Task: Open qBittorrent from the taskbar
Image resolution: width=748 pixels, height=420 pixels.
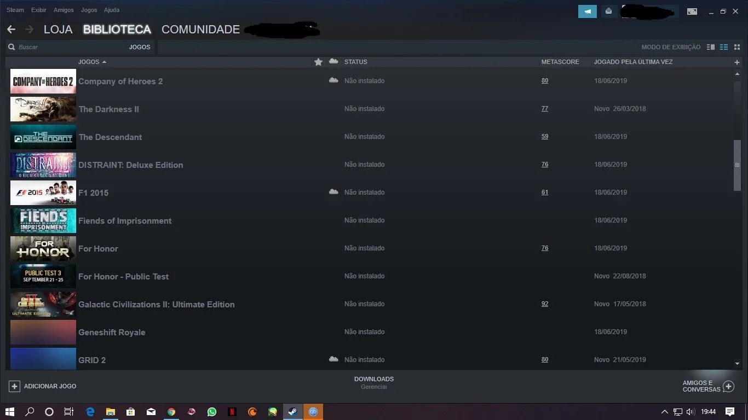Action: (313, 412)
